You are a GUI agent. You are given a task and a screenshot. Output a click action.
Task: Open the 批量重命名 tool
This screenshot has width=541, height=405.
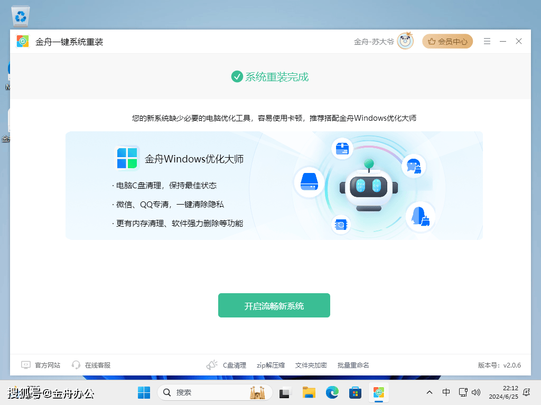(353, 365)
